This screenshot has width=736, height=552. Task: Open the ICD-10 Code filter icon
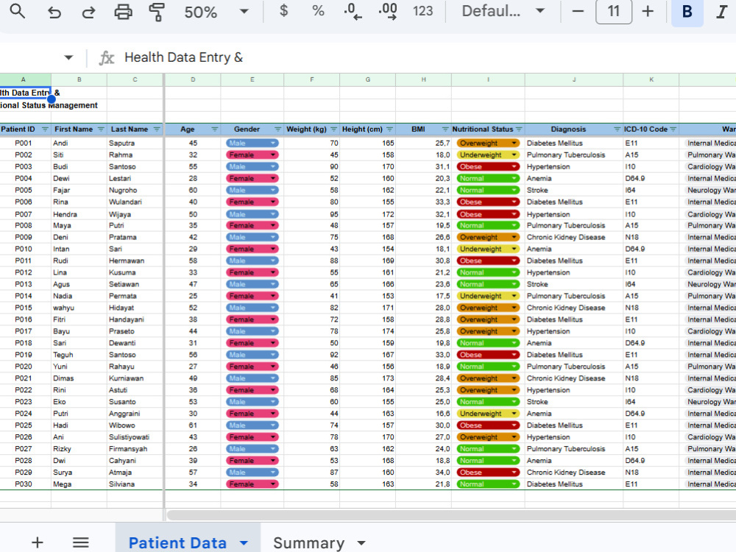pos(673,129)
